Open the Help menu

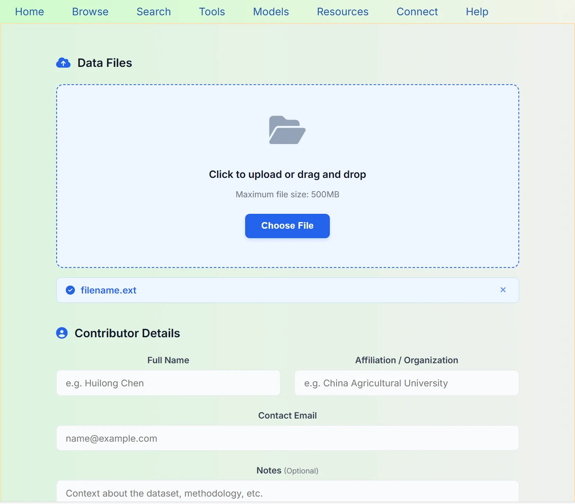(477, 12)
